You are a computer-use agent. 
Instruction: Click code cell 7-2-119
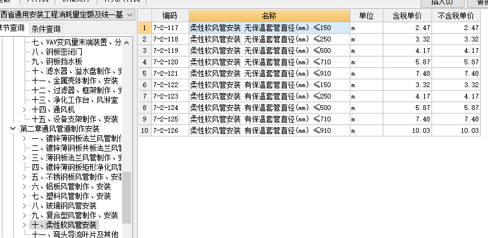click(170, 50)
